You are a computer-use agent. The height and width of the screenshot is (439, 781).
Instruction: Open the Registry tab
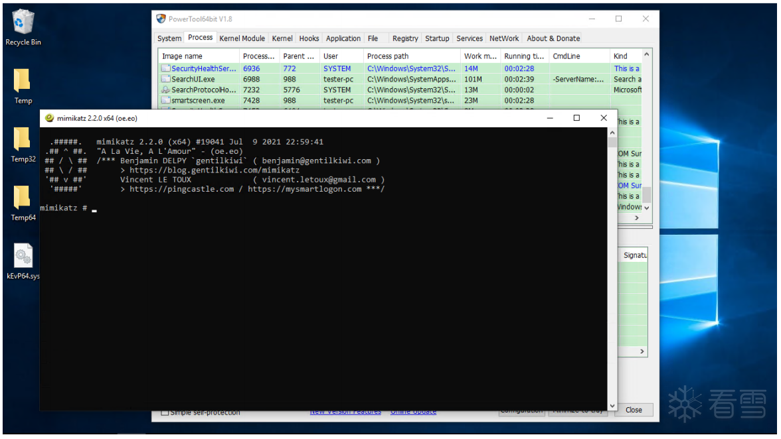coord(405,38)
